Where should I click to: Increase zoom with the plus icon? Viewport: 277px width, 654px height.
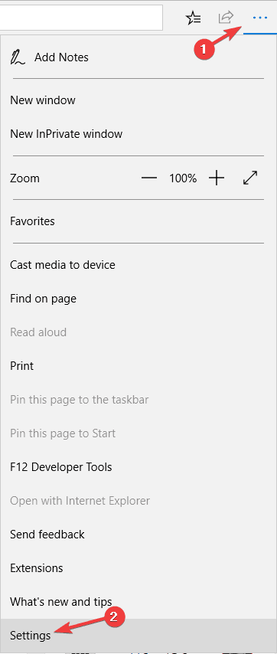pos(217,178)
